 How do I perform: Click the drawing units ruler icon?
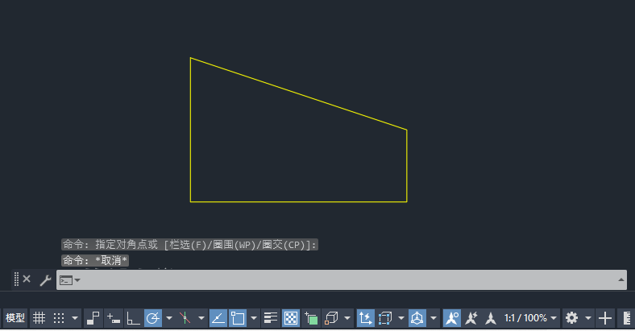(x=627, y=318)
